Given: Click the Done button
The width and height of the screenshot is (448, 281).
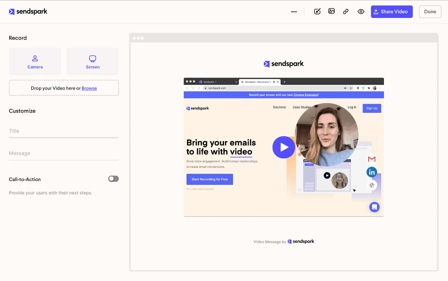Looking at the screenshot, I should click(430, 12).
